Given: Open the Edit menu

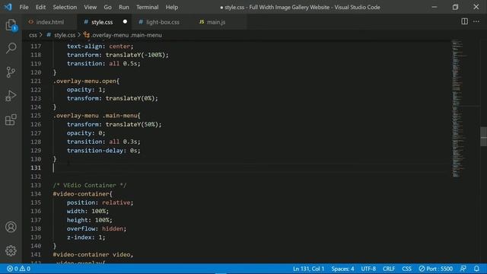Looking at the screenshot, I should [40, 7].
